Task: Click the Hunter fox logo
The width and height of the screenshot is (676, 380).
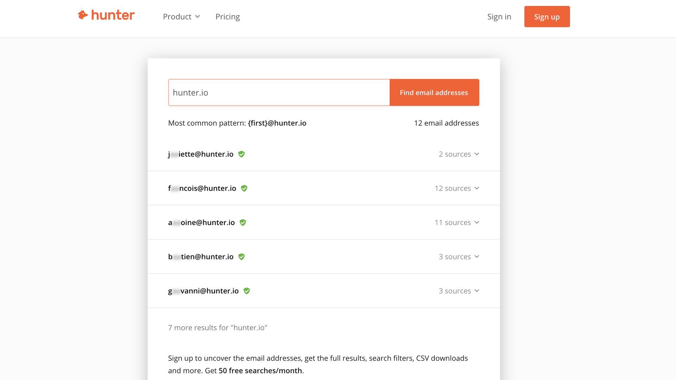Action: [x=106, y=15]
